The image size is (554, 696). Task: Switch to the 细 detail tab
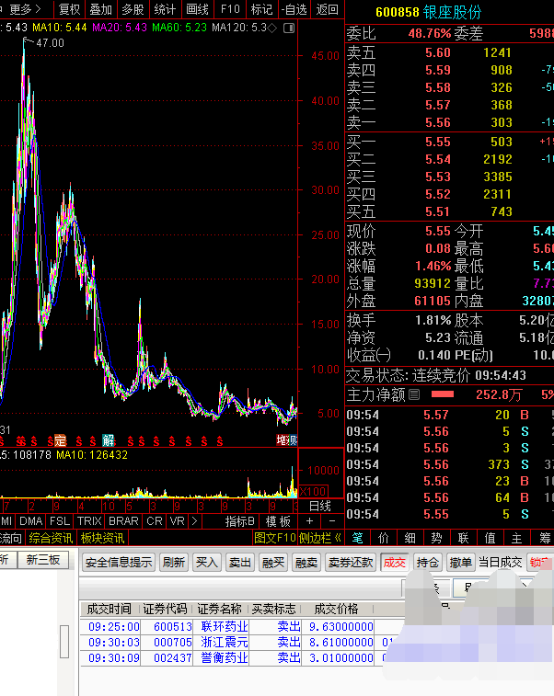[x=410, y=539]
